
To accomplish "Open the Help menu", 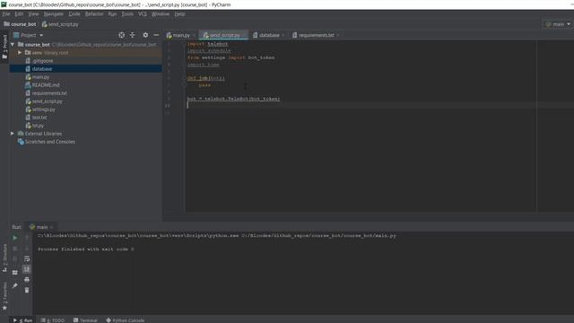I will (x=179, y=14).
